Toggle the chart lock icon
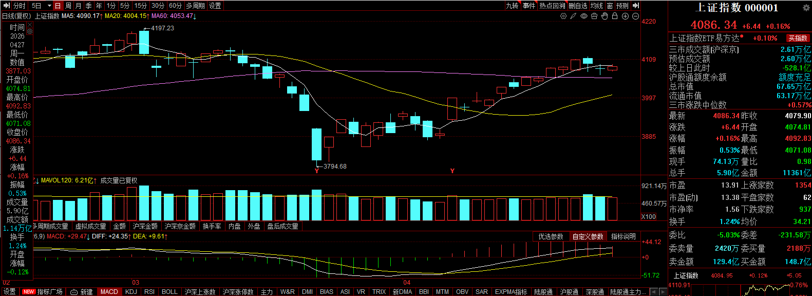Screen dimensions: 812x296 click(x=615, y=16)
